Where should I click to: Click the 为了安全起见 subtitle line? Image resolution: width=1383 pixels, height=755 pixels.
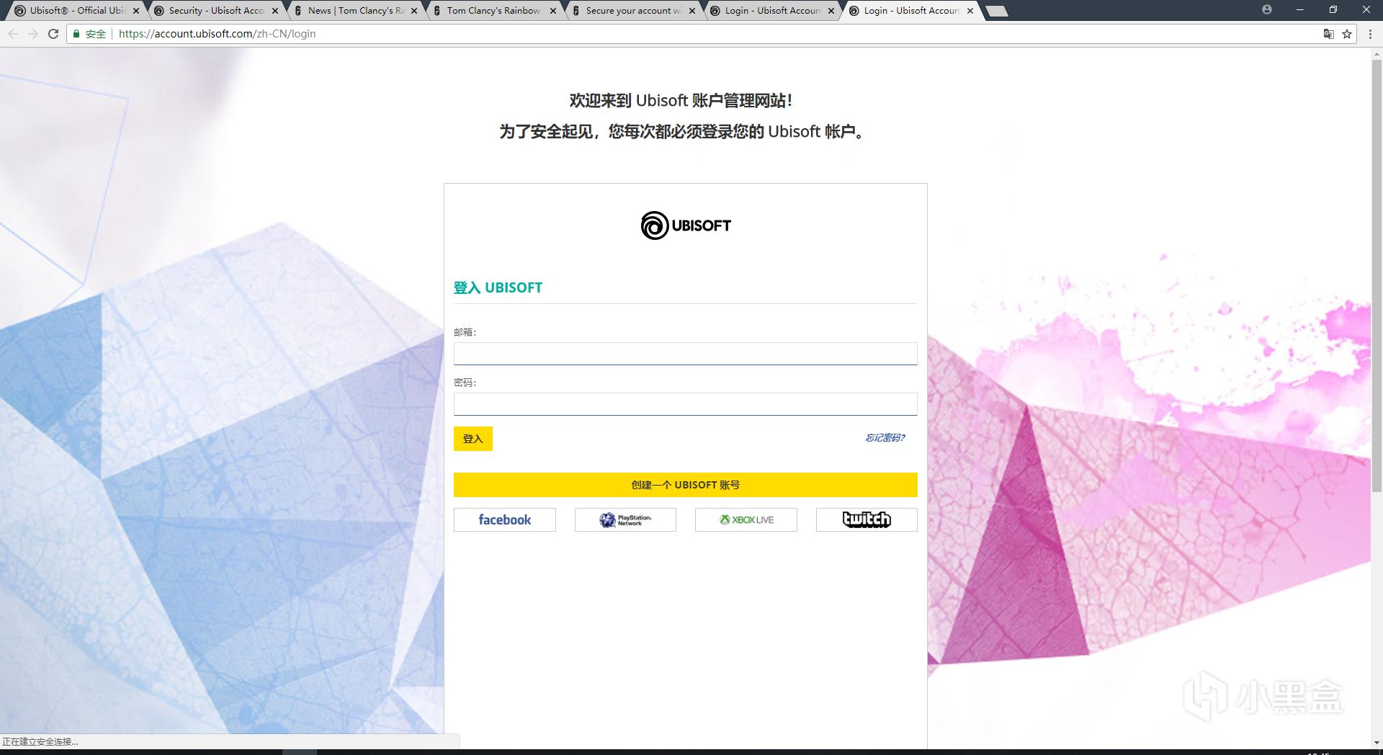tap(683, 132)
